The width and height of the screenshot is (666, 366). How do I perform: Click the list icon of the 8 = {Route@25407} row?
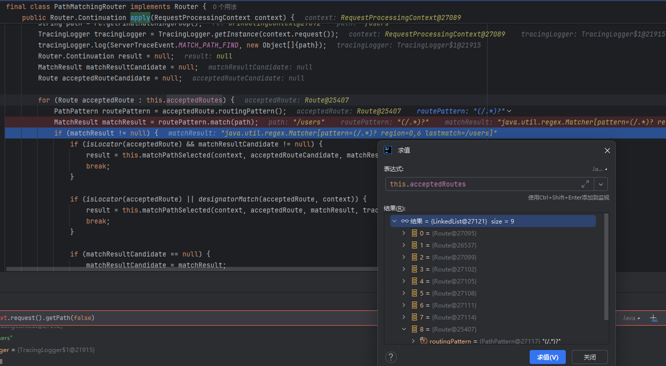click(x=414, y=329)
